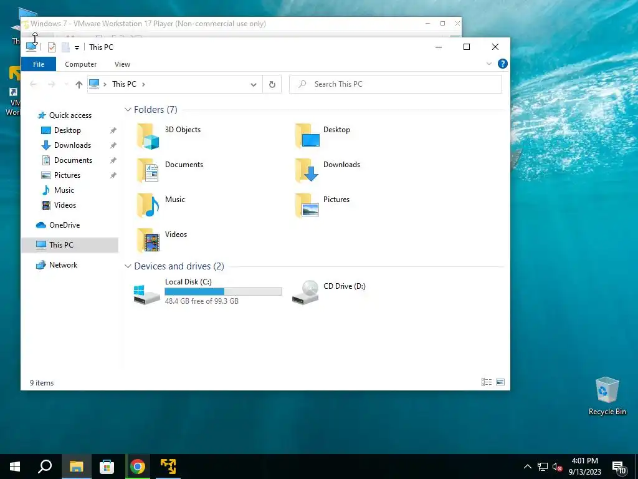Expand breadcrumb chevron after This PC
Image resolution: width=638 pixels, height=479 pixels.
point(143,84)
